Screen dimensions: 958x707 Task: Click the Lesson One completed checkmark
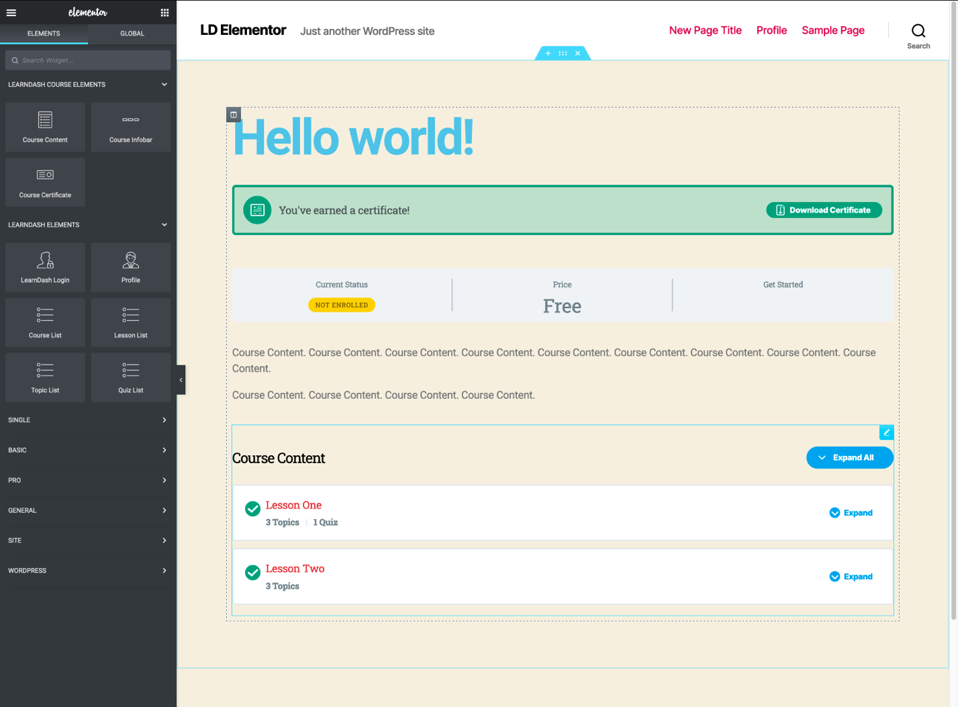pos(252,509)
